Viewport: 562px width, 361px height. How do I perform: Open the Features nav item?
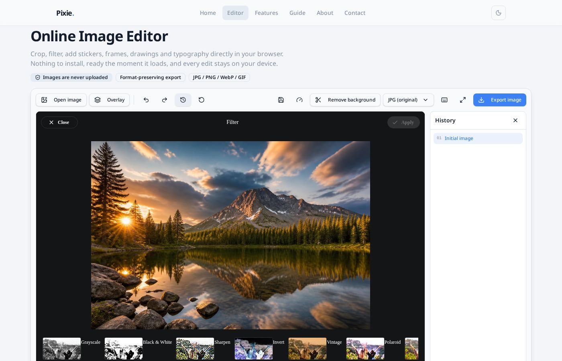point(267,13)
